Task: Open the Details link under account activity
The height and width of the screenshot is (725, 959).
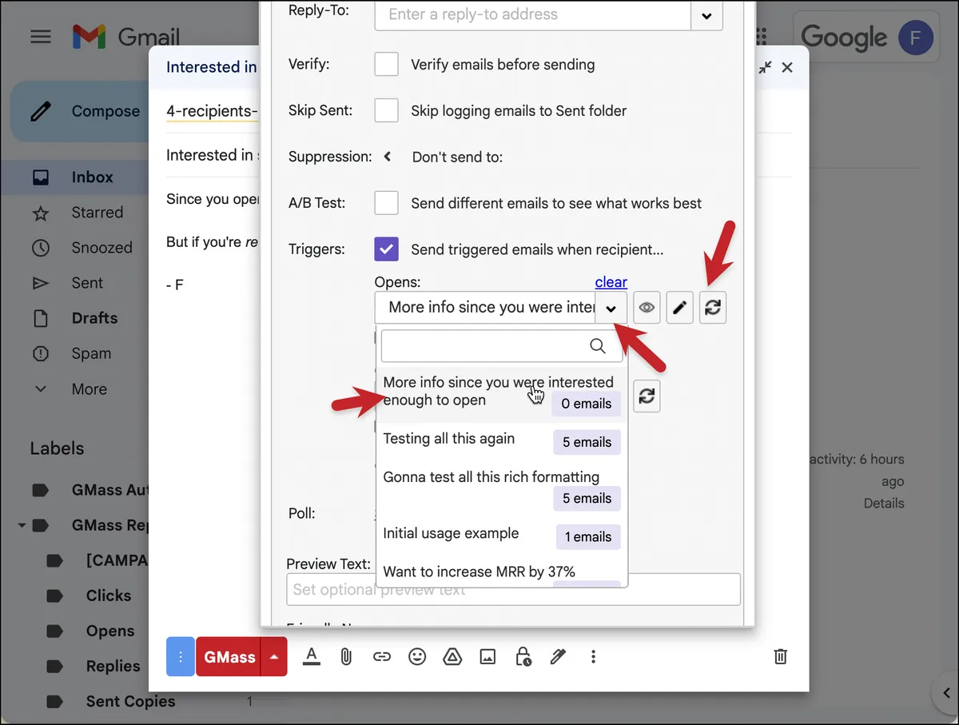Action: pos(884,504)
